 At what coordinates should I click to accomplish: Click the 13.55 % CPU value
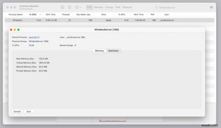click(31, 45)
